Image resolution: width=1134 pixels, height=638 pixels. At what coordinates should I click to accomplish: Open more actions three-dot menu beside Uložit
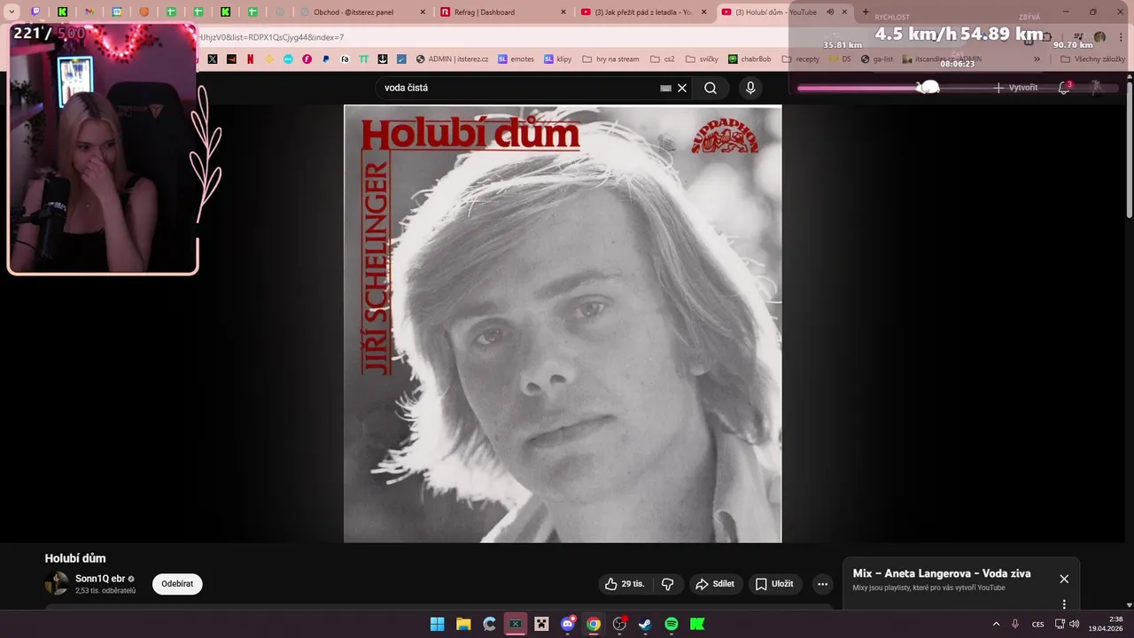click(x=822, y=584)
